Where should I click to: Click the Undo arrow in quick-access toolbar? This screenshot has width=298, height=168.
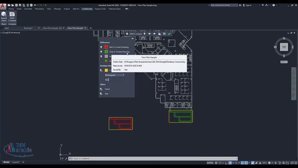(35, 5)
